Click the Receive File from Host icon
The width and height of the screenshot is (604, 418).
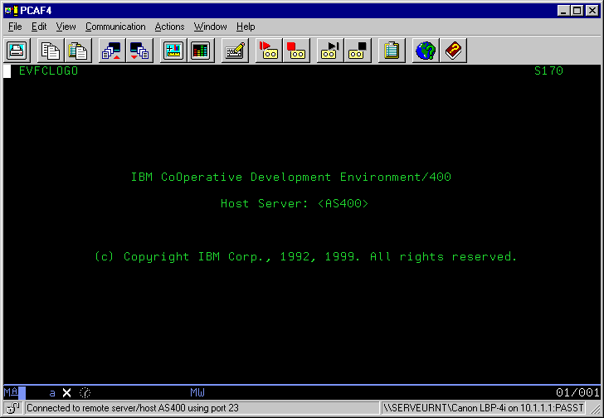[139, 51]
